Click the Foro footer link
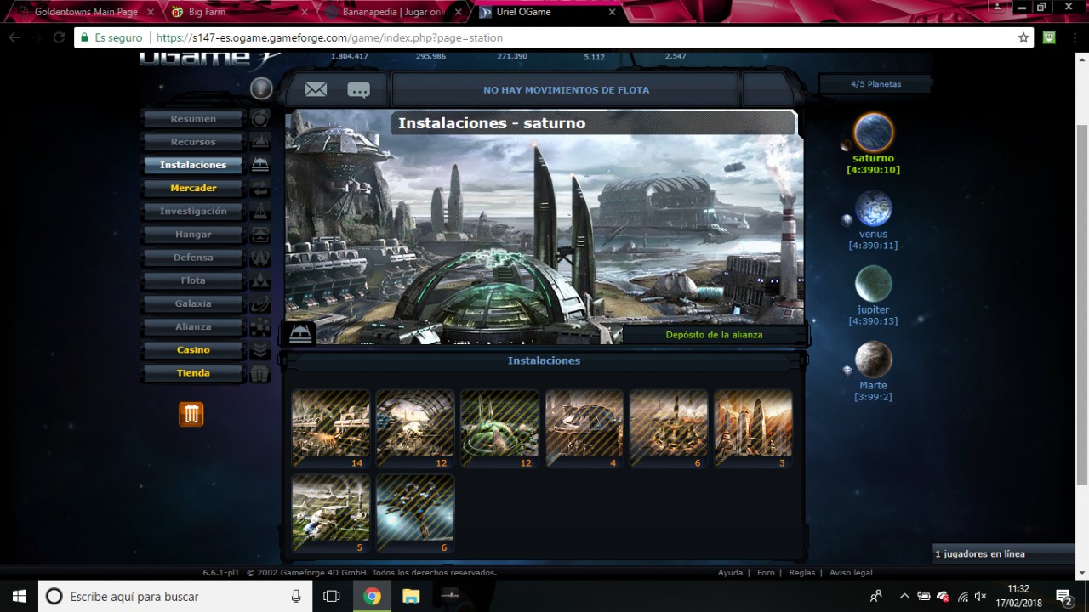Screen dimensions: 1089x612 pyautogui.click(x=766, y=573)
